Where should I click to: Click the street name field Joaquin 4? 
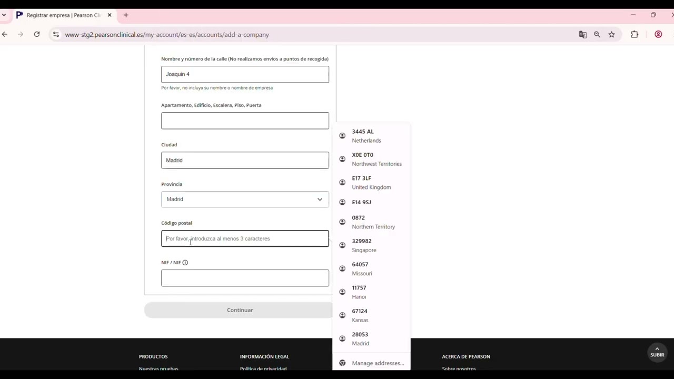pyautogui.click(x=245, y=74)
